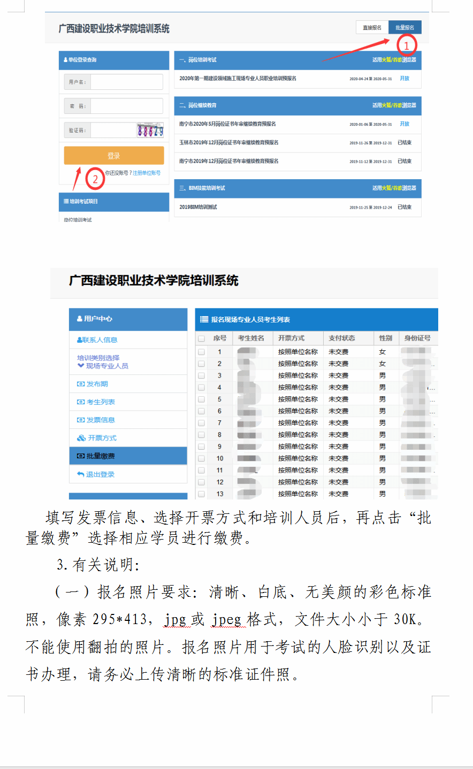Viewport: 473px width, 769px height.
Task: Click the 发布期 money icon item
Action: pos(81,384)
